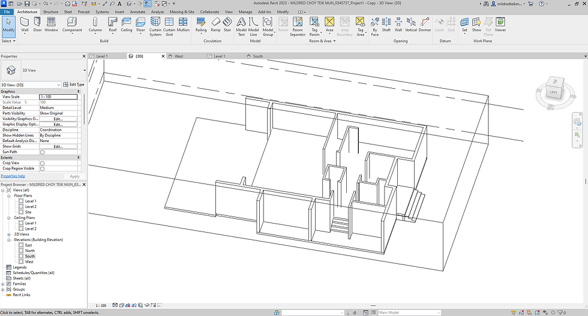Toggle the Sun Path checkbox
The width and height of the screenshot is (588, 316).
[43, 152]
